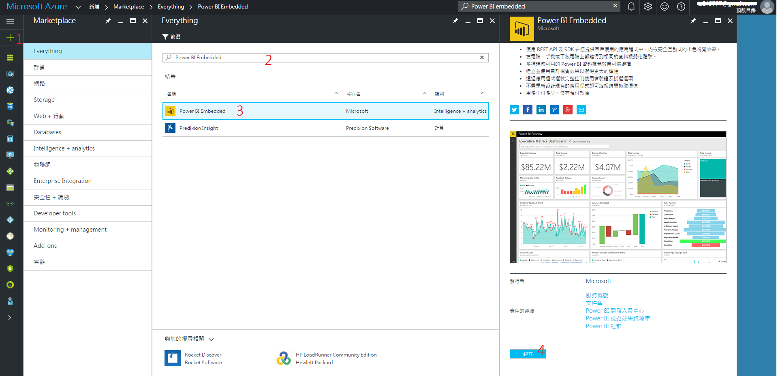This screenshot has height=376, width=778.
Task: Expand the left sidebar with bottom chevron
Action: pyautogui.click(x=9, y=318)
